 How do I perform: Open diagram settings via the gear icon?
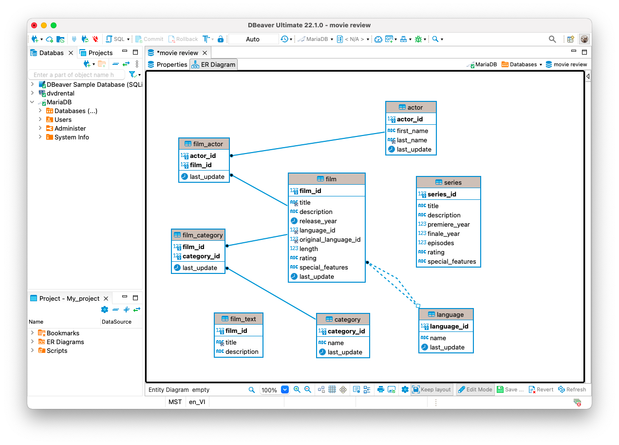pos(405,389)
